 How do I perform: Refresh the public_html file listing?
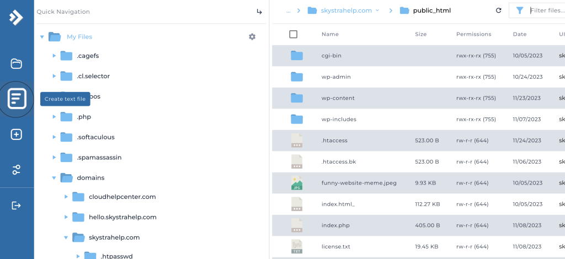pyautogui.click(x=499, y=10)
